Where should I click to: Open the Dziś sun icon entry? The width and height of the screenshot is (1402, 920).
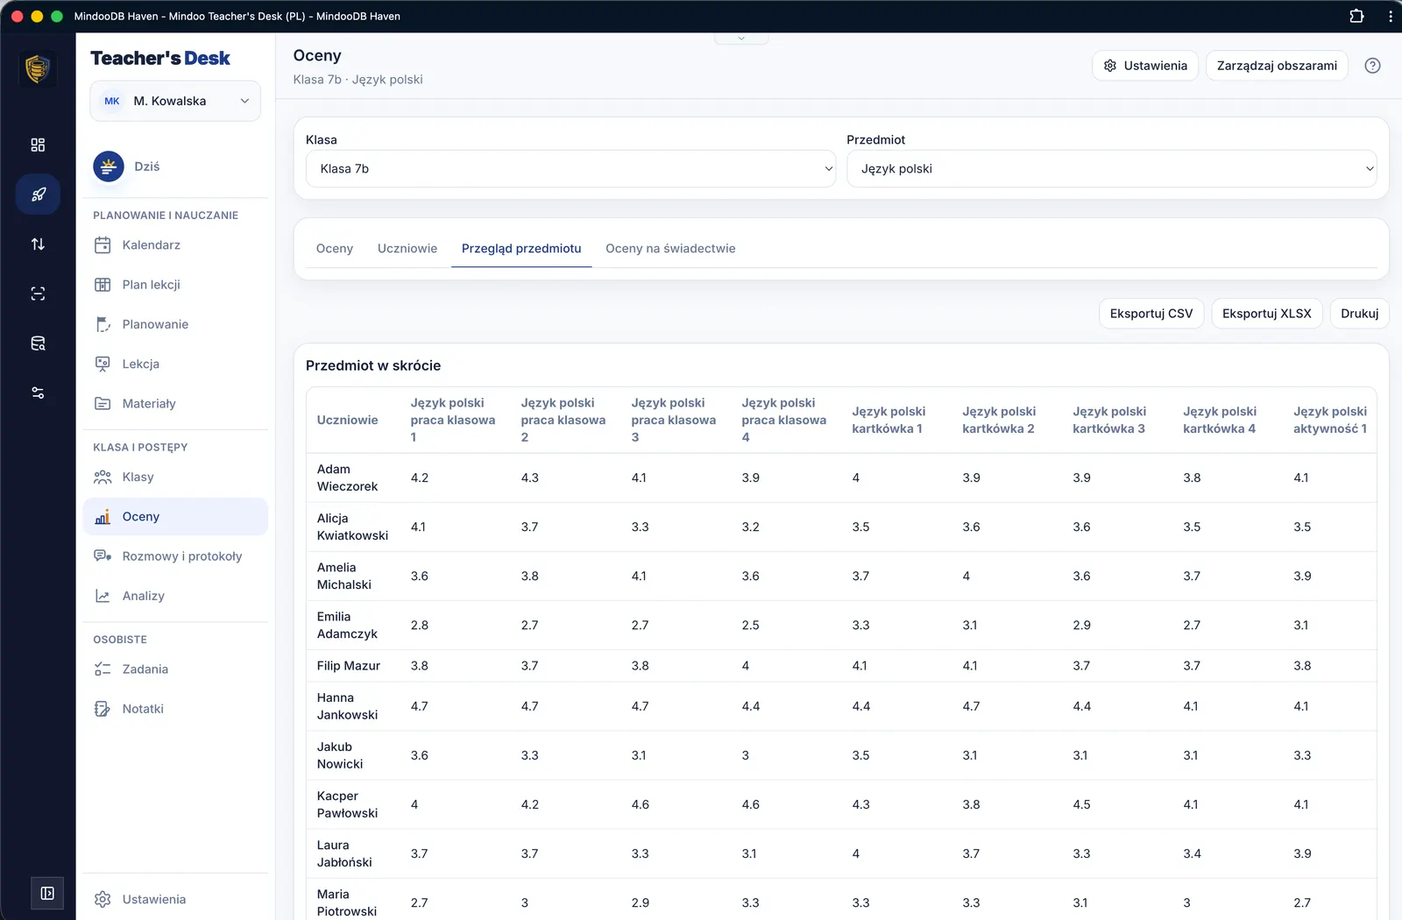coord(109,166)
